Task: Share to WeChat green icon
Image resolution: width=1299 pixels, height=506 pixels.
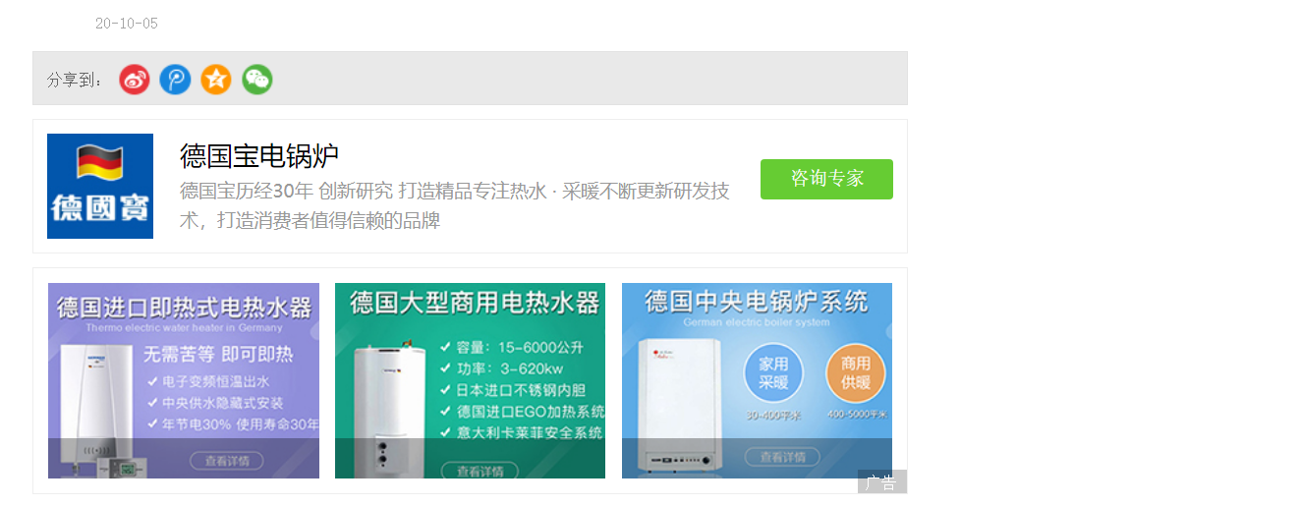Action: 257,80
